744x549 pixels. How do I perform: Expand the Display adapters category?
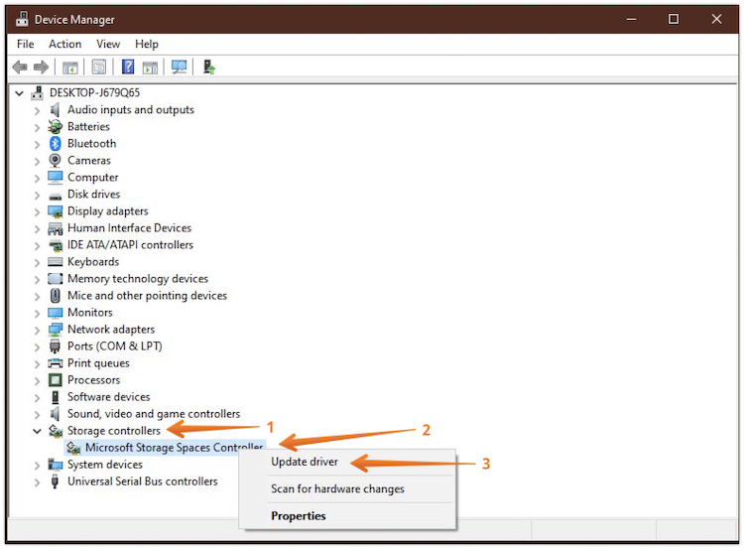37,211
